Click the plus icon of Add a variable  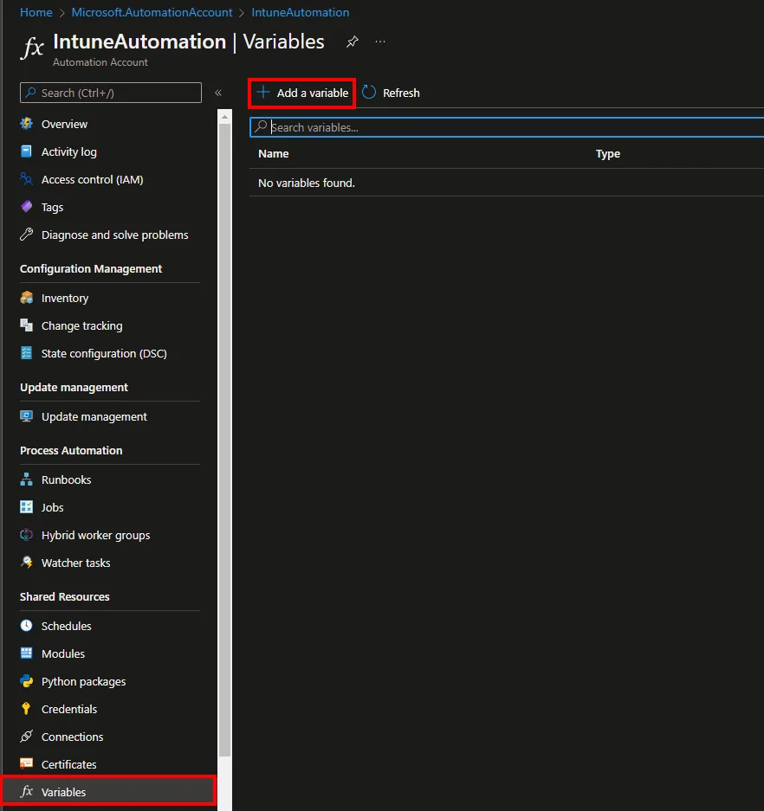click(263, 92)
